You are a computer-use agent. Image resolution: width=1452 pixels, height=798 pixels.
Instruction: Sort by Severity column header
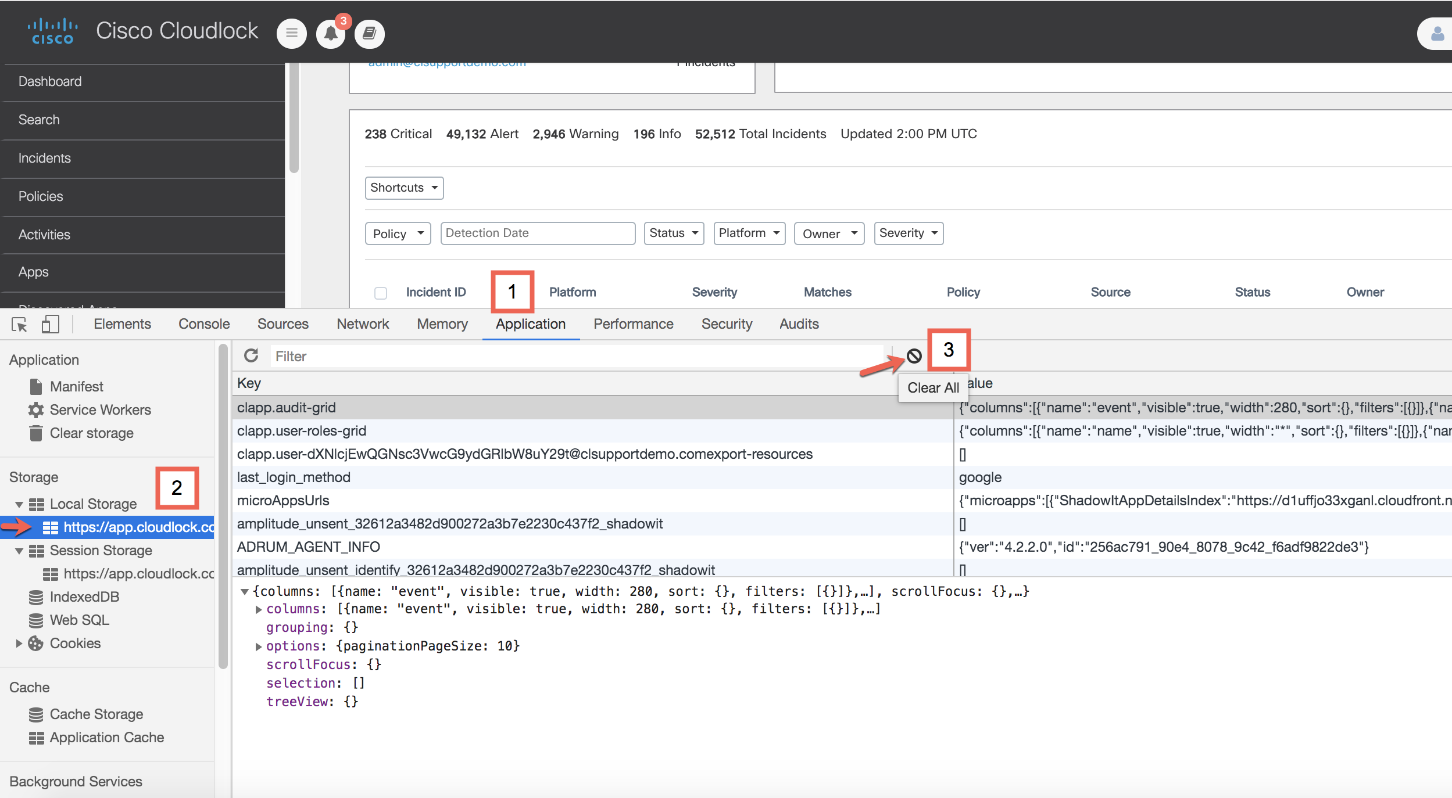point(714,292)
